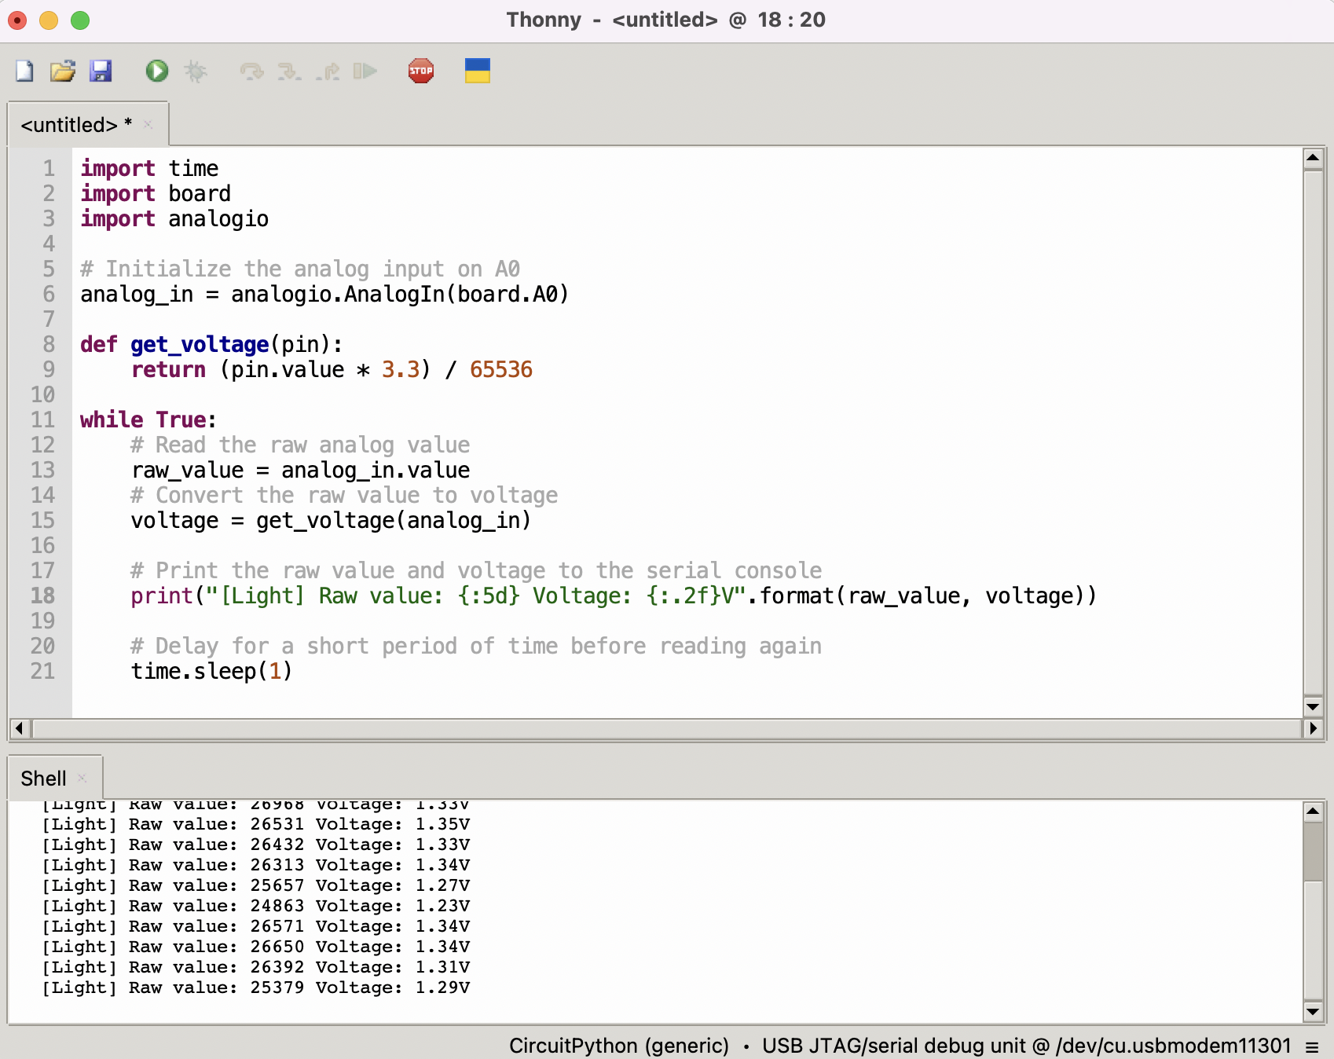Close the <untitled> editor tab

pyautogui.click(x=148, y=125)
